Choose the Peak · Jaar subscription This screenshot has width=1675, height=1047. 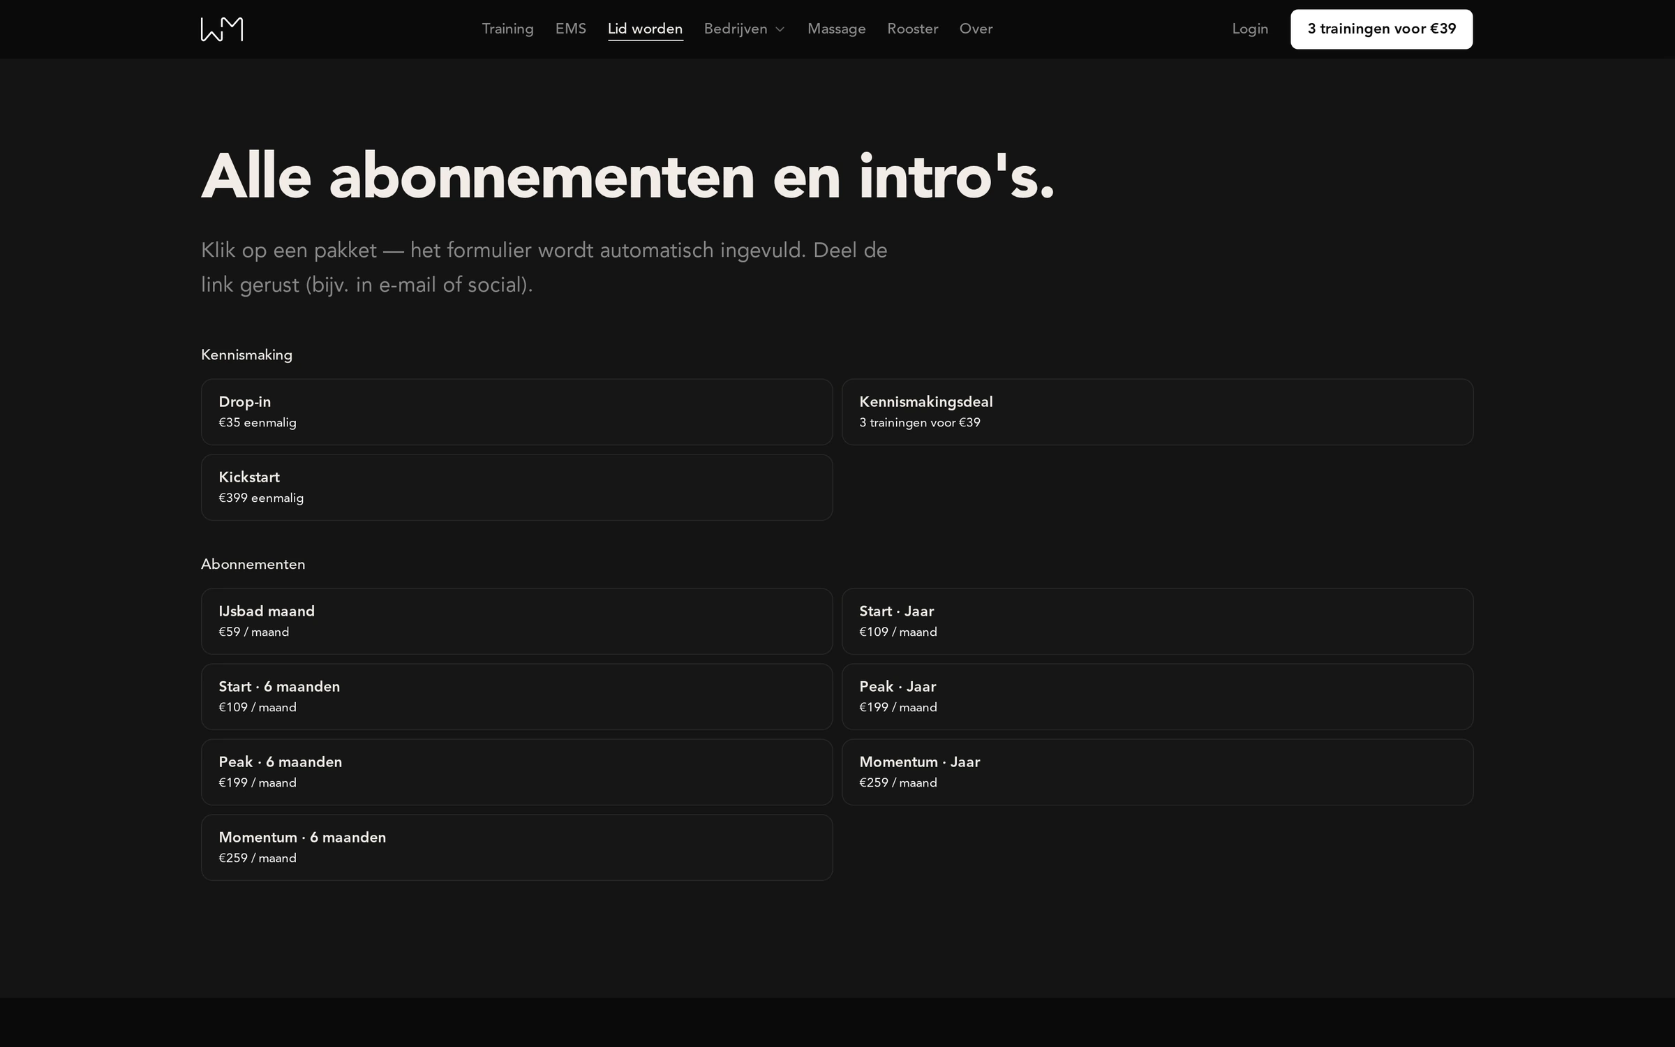click(1157, 697)
